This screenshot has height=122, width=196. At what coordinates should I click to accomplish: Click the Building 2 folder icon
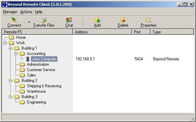click(17, 81)
